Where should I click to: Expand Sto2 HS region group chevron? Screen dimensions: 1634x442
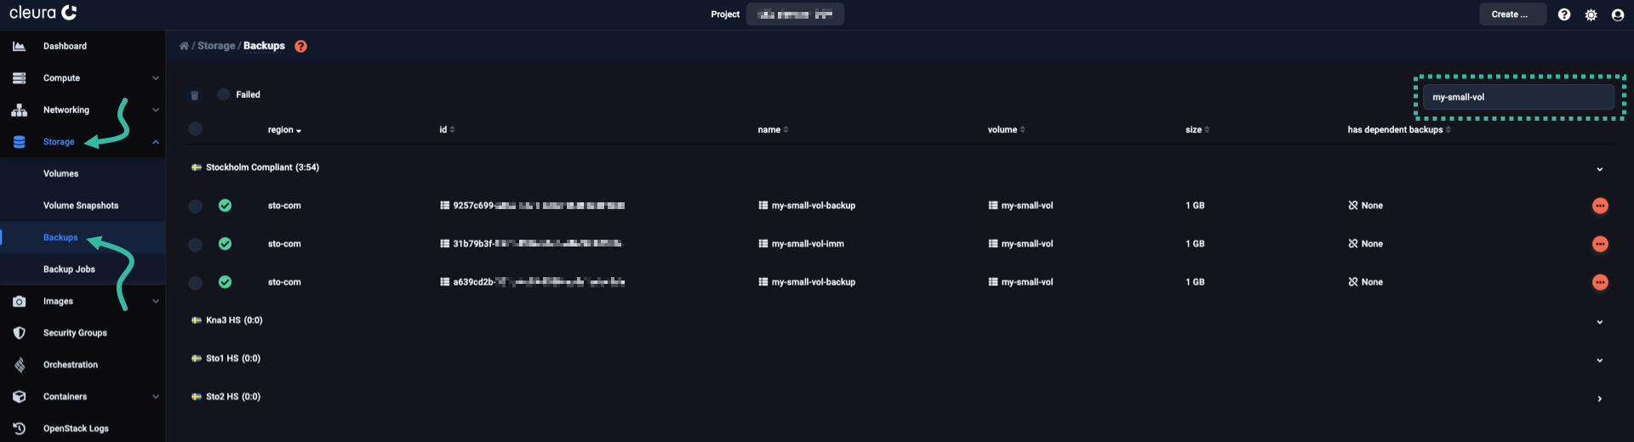coord(1600,399)
